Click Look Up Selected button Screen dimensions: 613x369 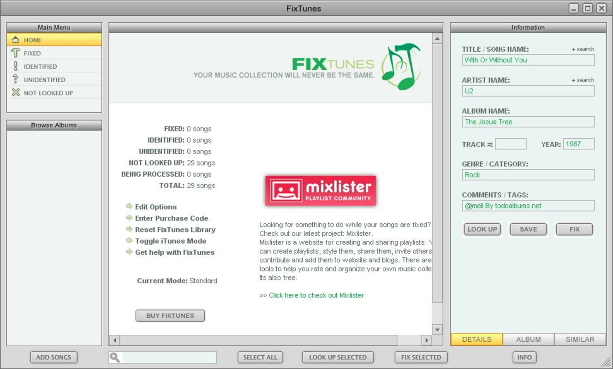(338, 357)
